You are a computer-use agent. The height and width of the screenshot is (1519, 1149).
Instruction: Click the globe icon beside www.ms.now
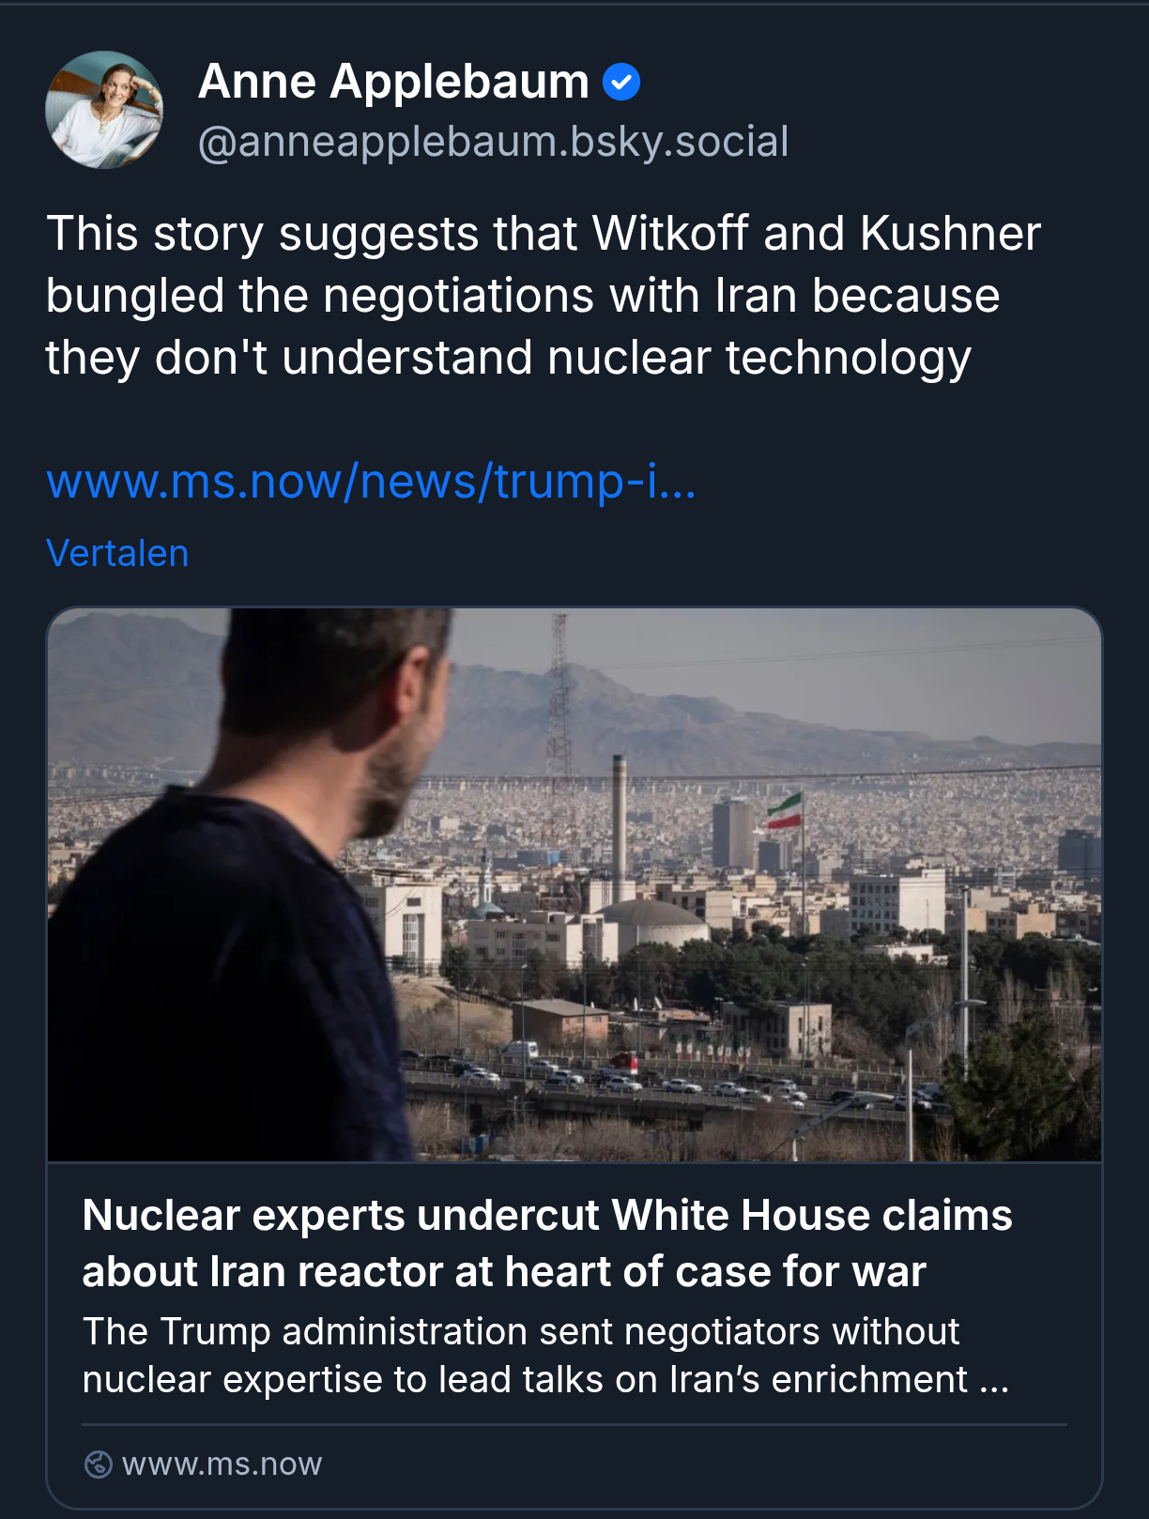pos(98,1465)
